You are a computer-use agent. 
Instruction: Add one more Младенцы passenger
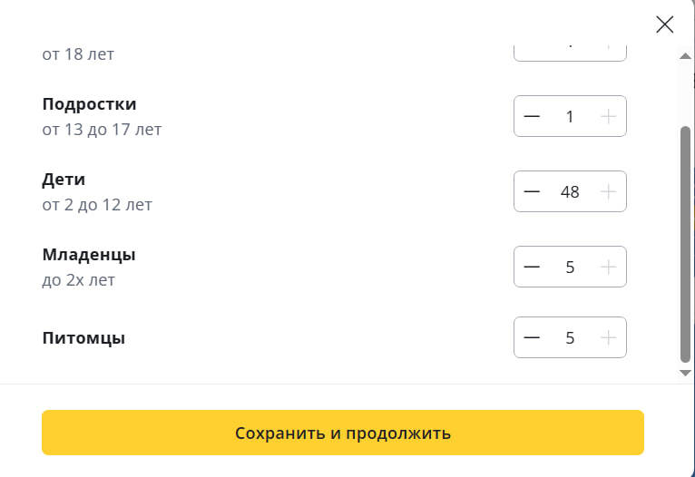tap(609, 267)
